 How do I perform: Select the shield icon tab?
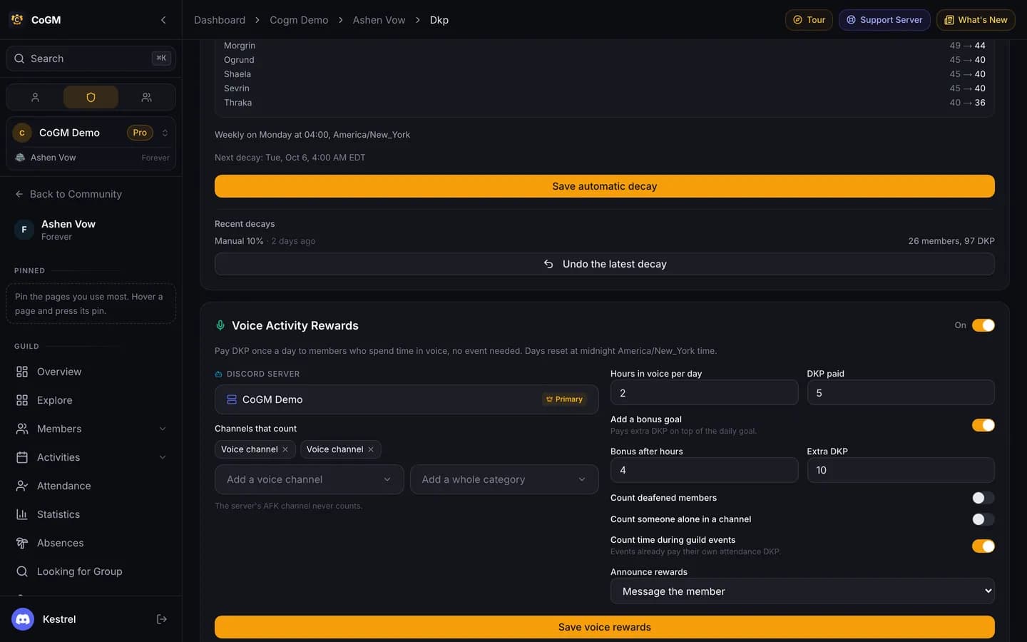pyautogui.click(x=91, y=97)
